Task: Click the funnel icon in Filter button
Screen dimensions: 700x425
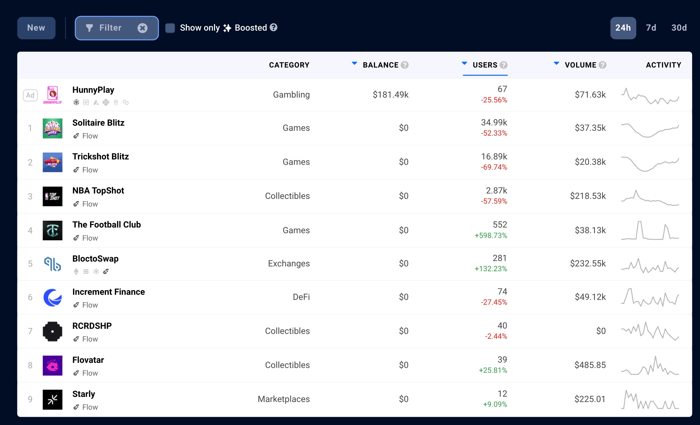Action: click(x=89, y=28)
